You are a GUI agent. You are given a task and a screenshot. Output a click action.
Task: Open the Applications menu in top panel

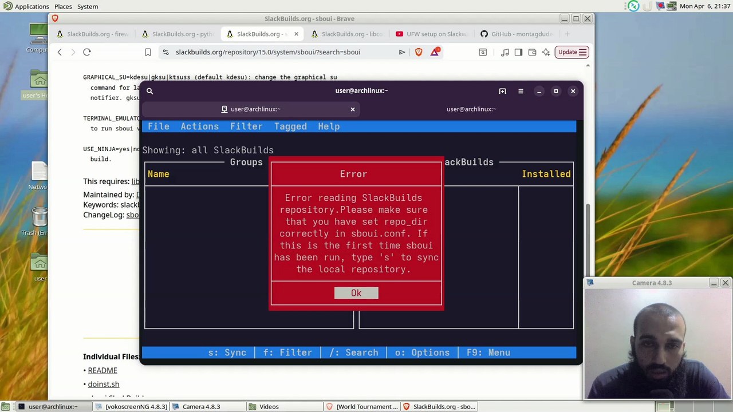[x=26, y=6]
